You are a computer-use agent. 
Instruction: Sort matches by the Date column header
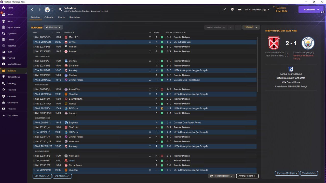[35, 33]
